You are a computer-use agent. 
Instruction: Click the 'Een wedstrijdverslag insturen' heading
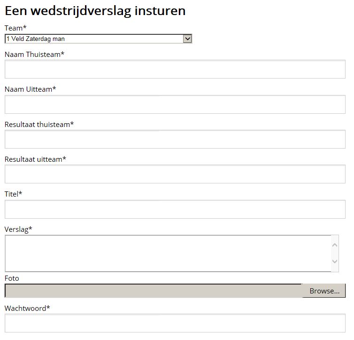(95, 11)
